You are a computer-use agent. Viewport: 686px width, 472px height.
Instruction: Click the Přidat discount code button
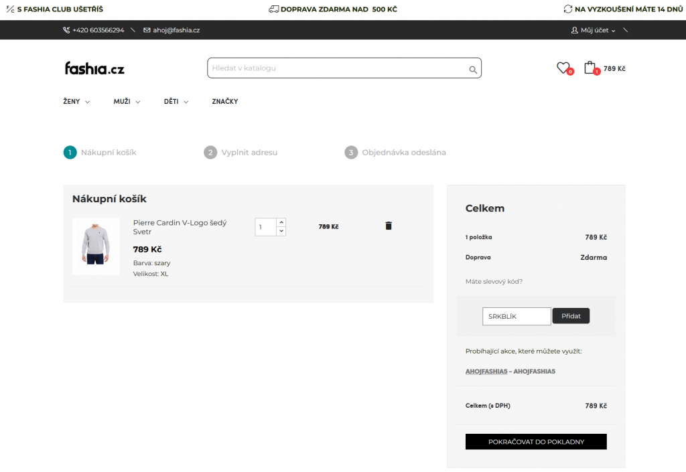571,316
